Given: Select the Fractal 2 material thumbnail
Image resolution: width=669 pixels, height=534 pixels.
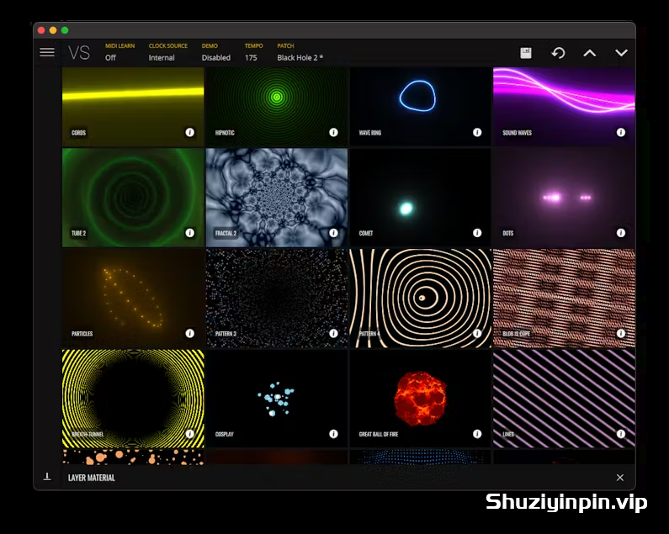Looking at the screenshot, I should [277, 198].
